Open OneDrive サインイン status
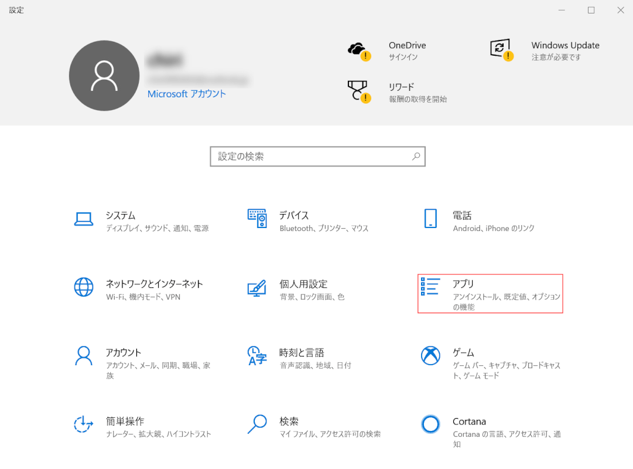 (x=406, y=51)
